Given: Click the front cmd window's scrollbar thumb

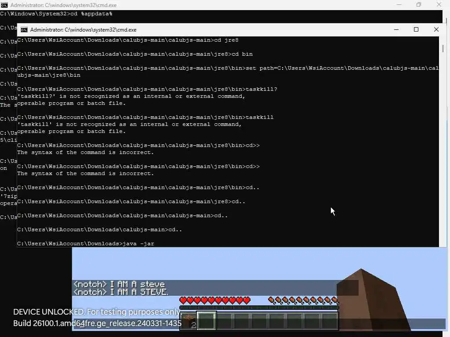Looking at the screenshot, I should pyautogui.click(x=443, y=49).
